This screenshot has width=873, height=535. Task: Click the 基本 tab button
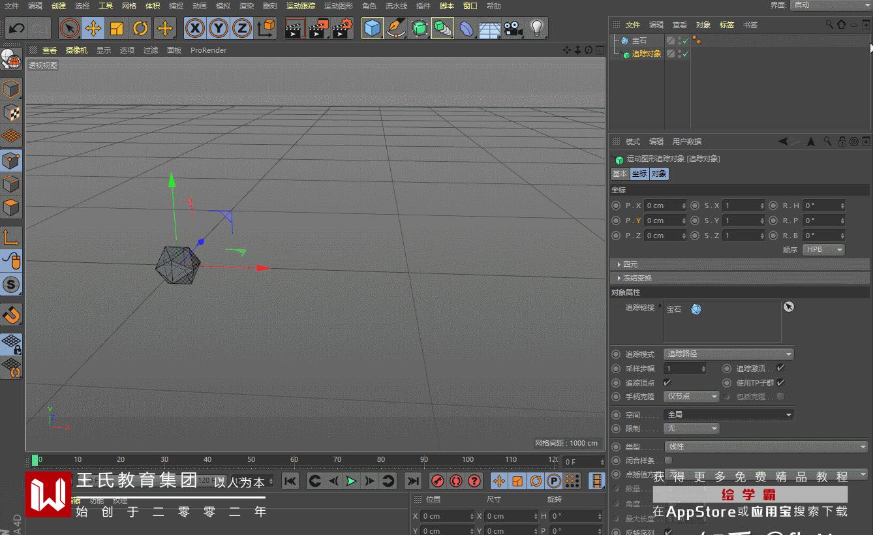point(619,174)
